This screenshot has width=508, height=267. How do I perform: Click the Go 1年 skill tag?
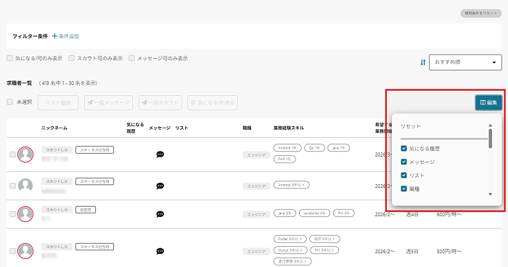[x=314, y=148]
